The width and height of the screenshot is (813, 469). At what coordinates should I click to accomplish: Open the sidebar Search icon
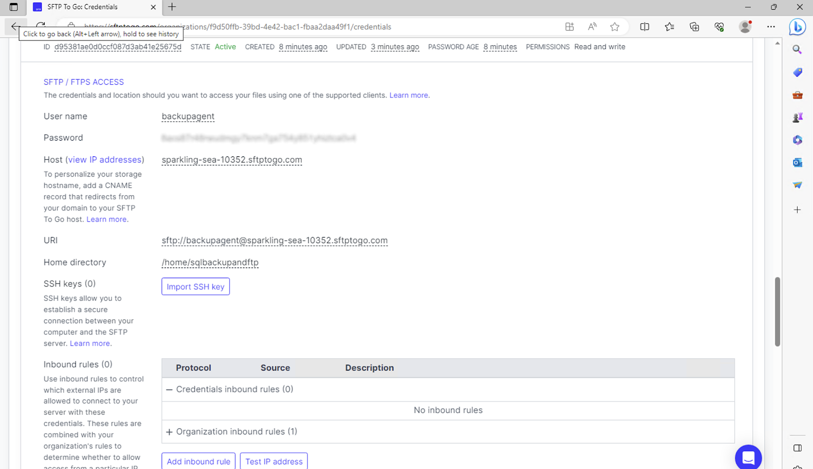(797, 50)
